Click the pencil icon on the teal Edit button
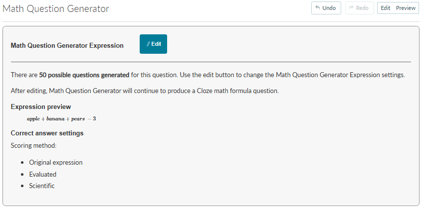The height and width of the screenshot is (211, 428). pyautogui.click(x=148, y=44)
